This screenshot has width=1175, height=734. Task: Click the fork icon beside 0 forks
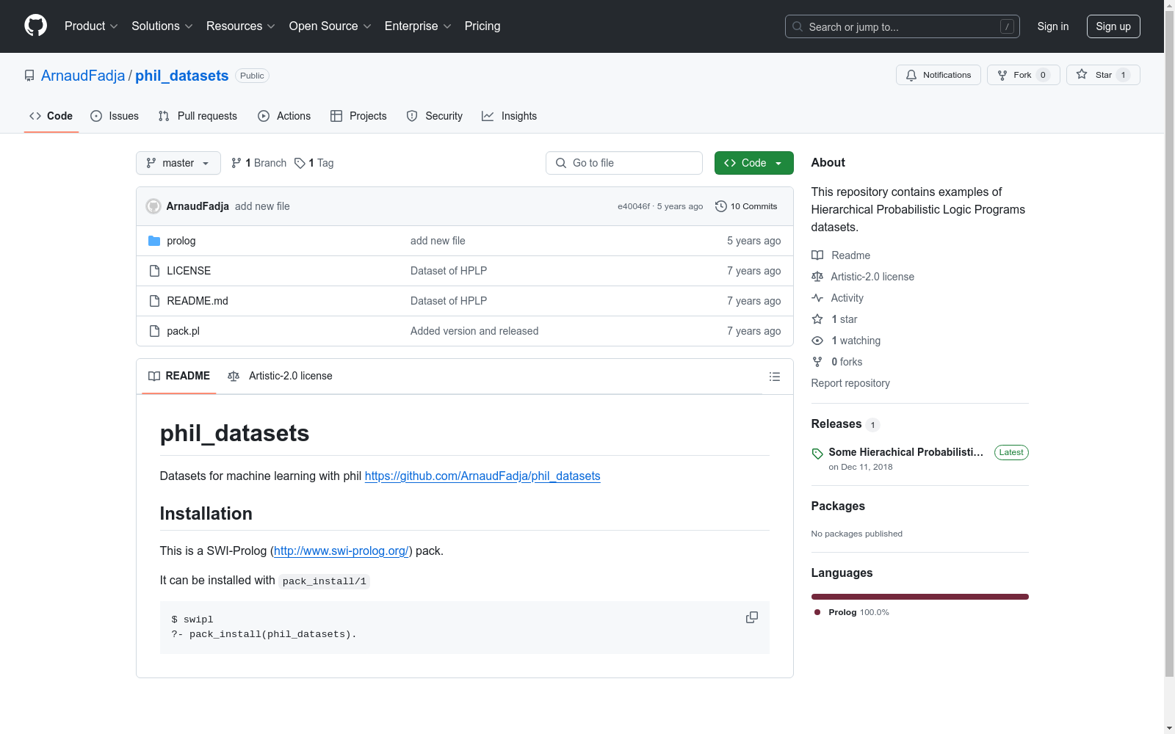tap(817, 362)
